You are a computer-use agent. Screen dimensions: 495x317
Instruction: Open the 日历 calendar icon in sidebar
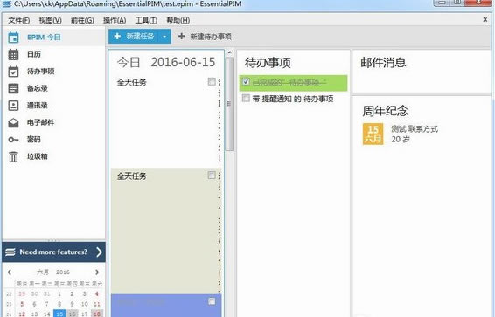(x=13, y=54)
